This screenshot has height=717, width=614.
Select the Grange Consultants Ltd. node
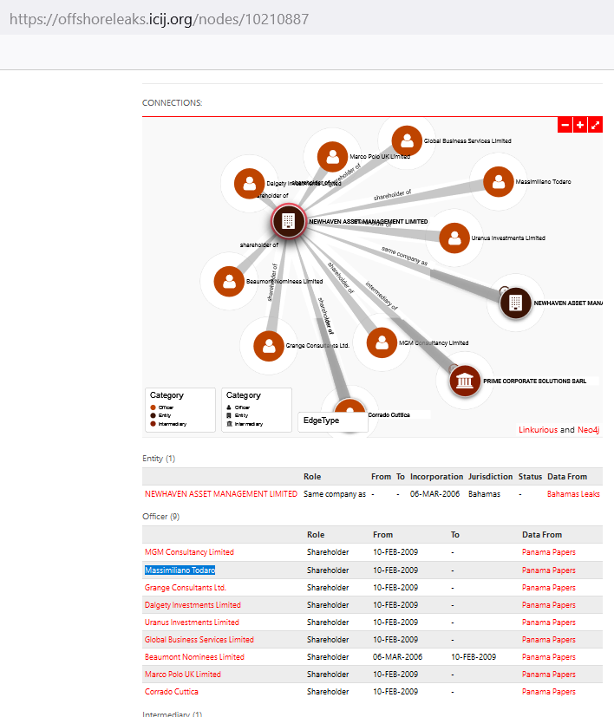click(269, 346)
